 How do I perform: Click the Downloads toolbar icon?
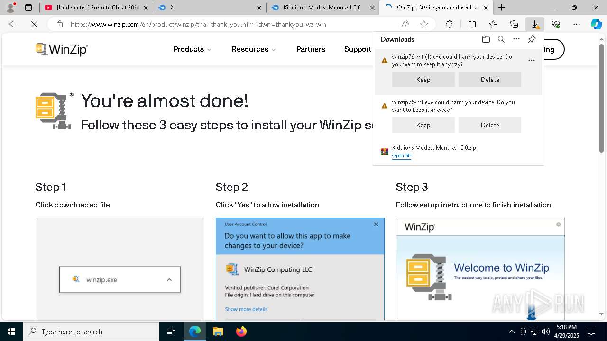tap(535, 24)
